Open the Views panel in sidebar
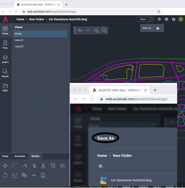The height and width of the screenshot is (188, 185). tap(5, 30)
